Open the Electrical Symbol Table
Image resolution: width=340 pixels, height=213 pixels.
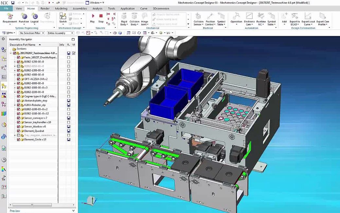pyautogui.click(x=221, y=19)
